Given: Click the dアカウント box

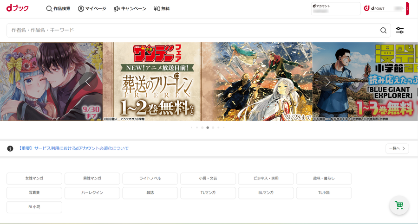Looking at the screenshot, I should [336, 9].
